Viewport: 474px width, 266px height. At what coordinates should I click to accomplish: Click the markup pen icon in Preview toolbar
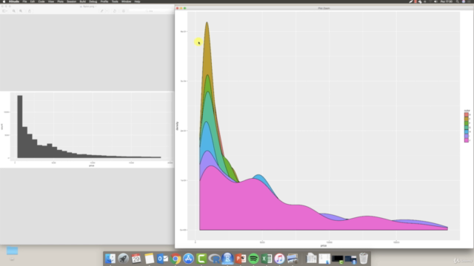tap(102, 11)
